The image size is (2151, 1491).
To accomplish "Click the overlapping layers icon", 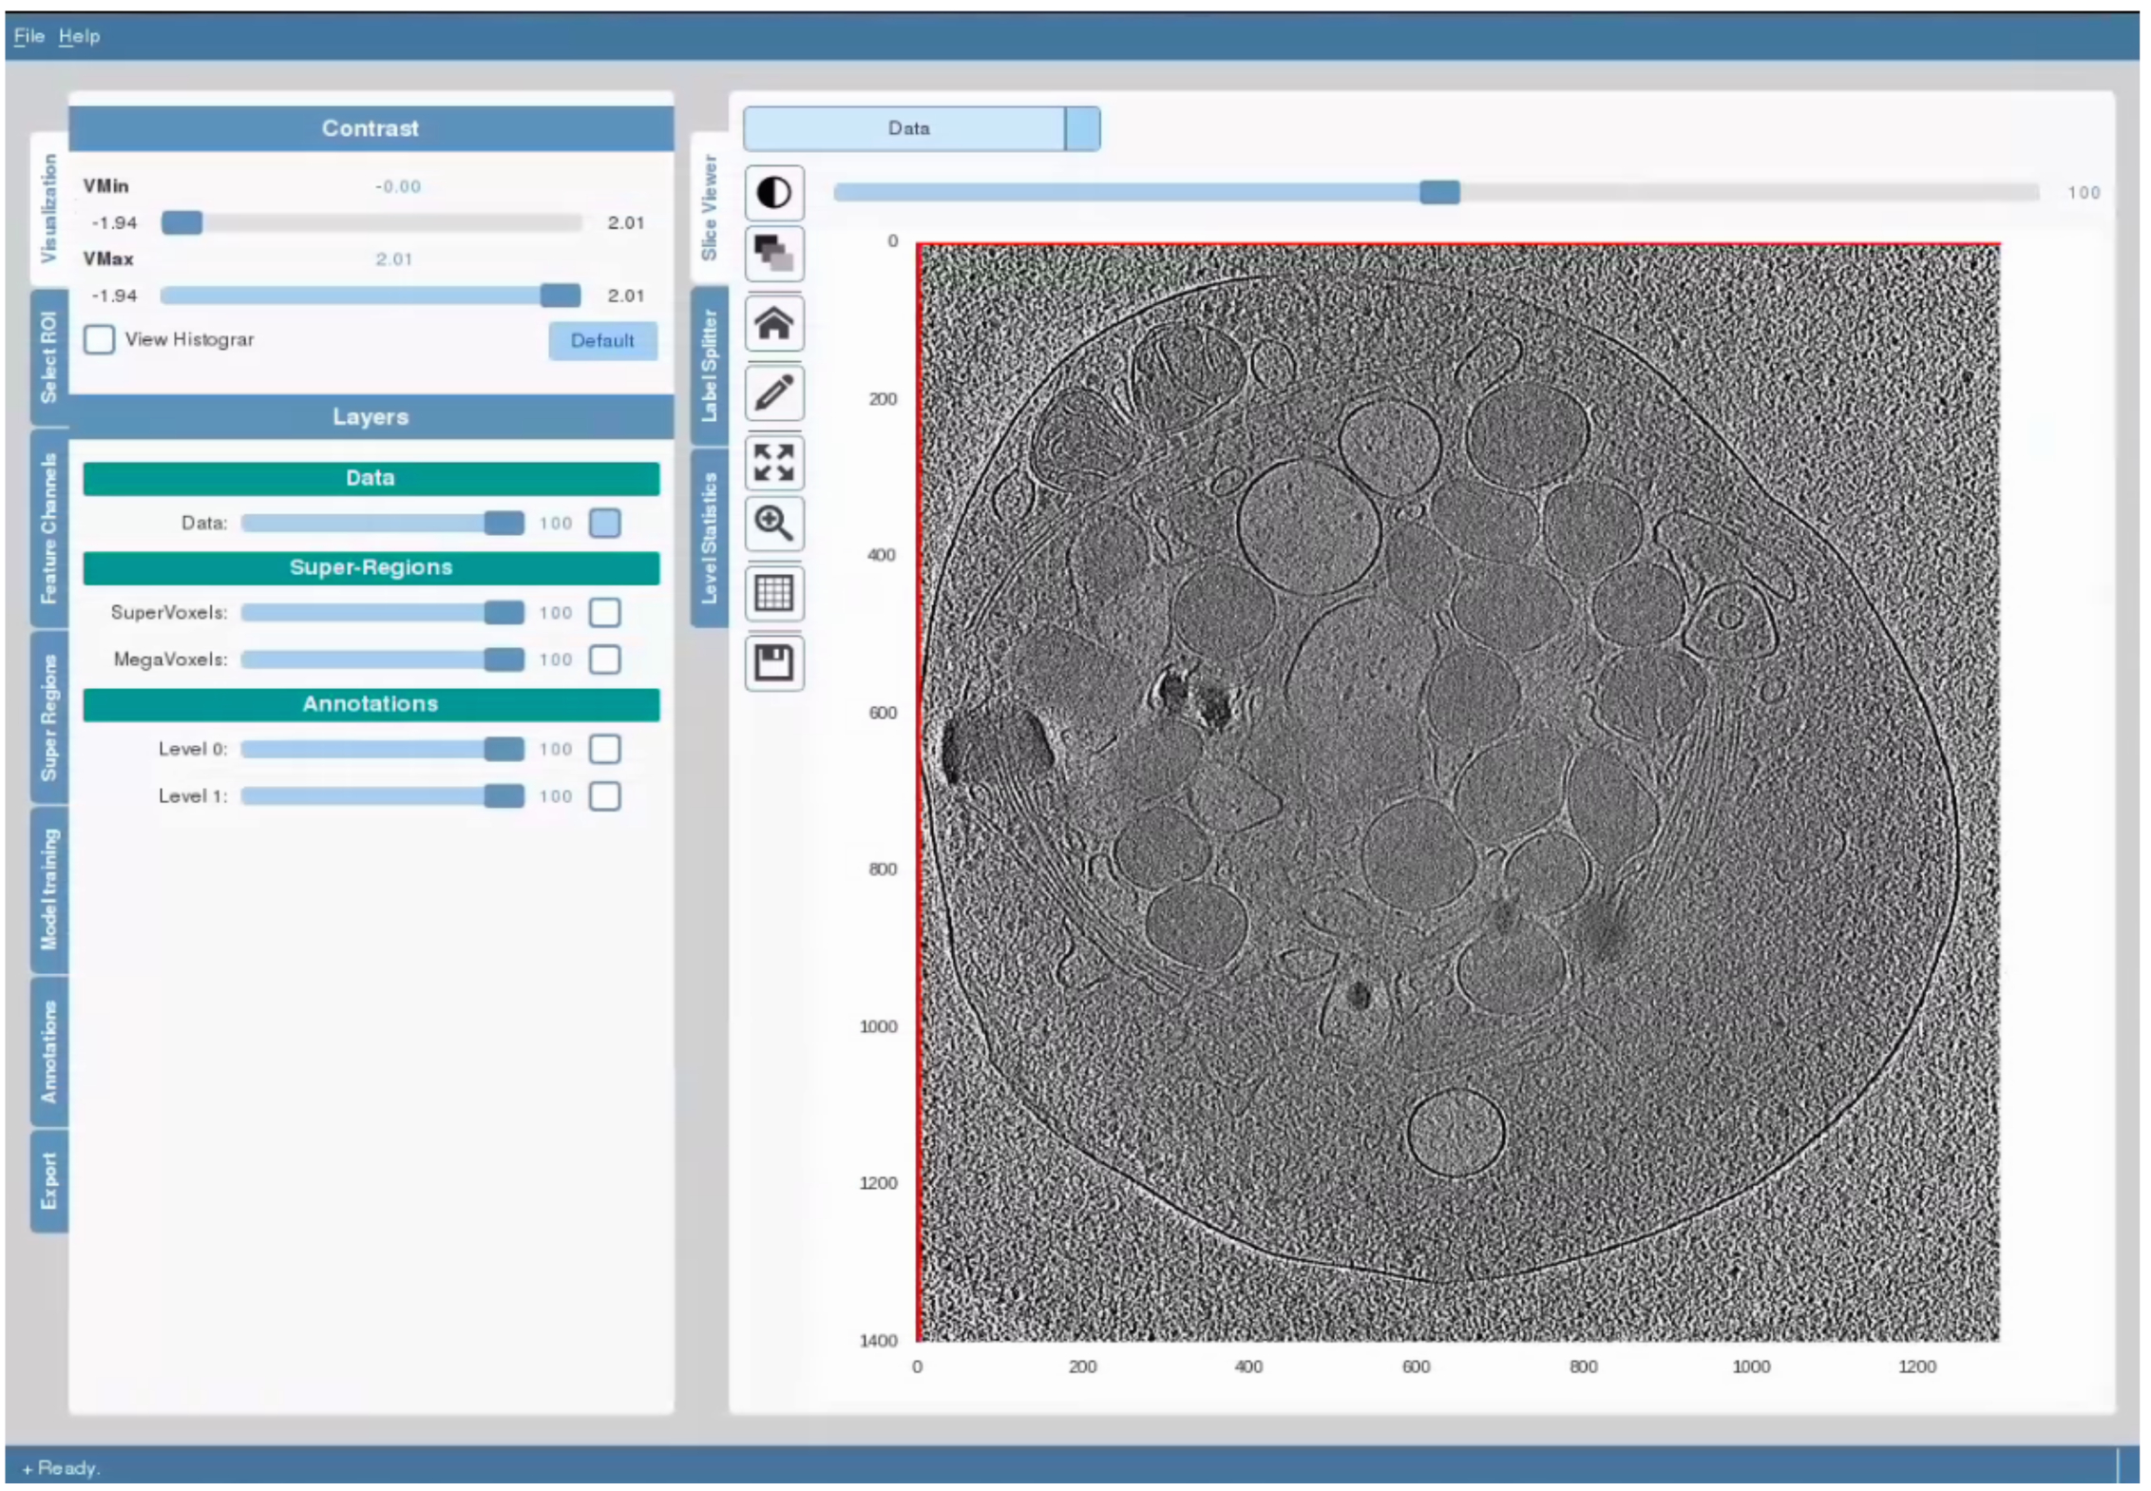I will coord(773,253).
